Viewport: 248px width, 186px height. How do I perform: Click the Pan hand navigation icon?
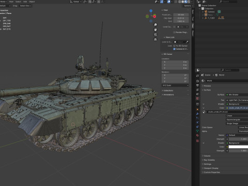[x=156, y=29]
